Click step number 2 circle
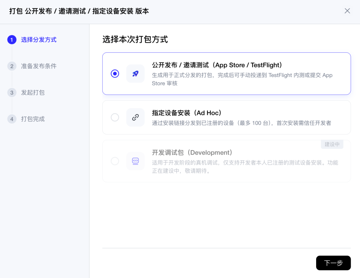Image resolution: width=360 pixels, height=278 pixels. pyautogui.click(x=12, y=66)
